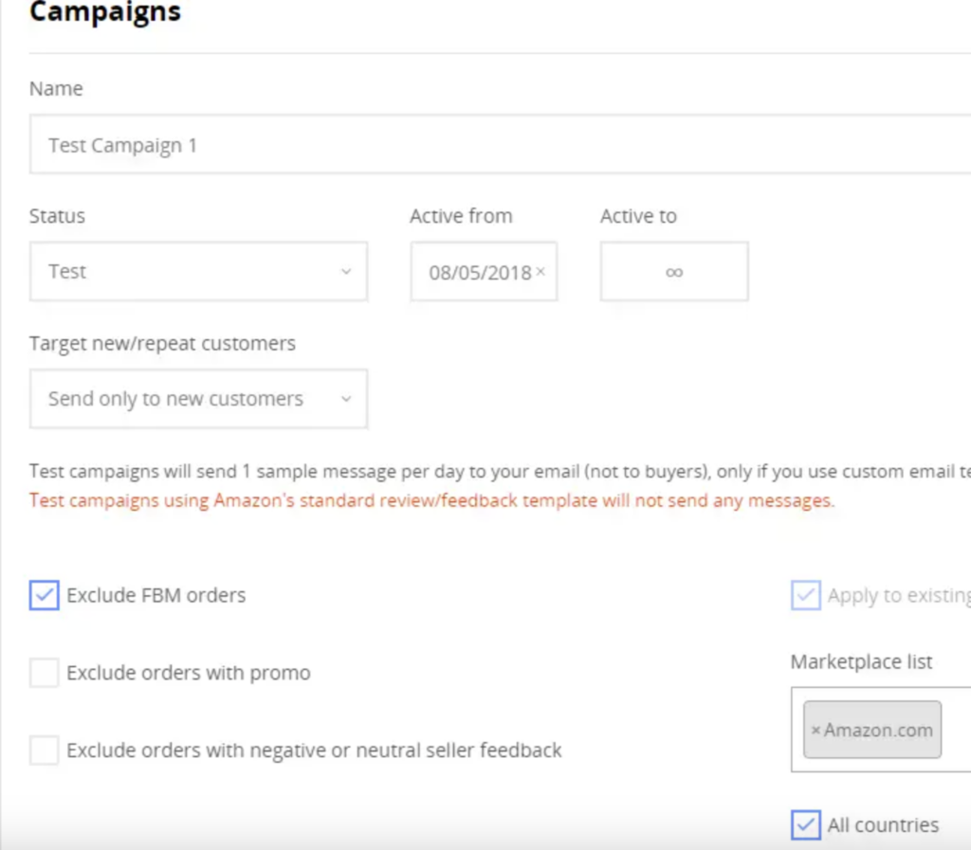Screen dimensions: 971x850
Task: Uncheck the All countries checkbox
Action: pos(806,824)
